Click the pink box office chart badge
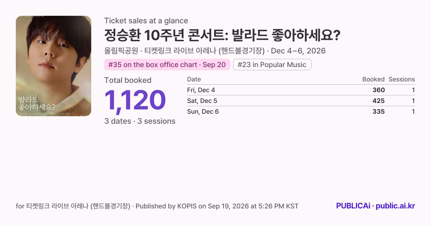The height and width of the screenshot is (226, 431). 167,65
